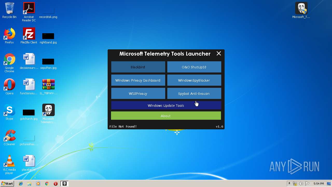
Task: Select the CCleaner shortcut
Action: 9,138
